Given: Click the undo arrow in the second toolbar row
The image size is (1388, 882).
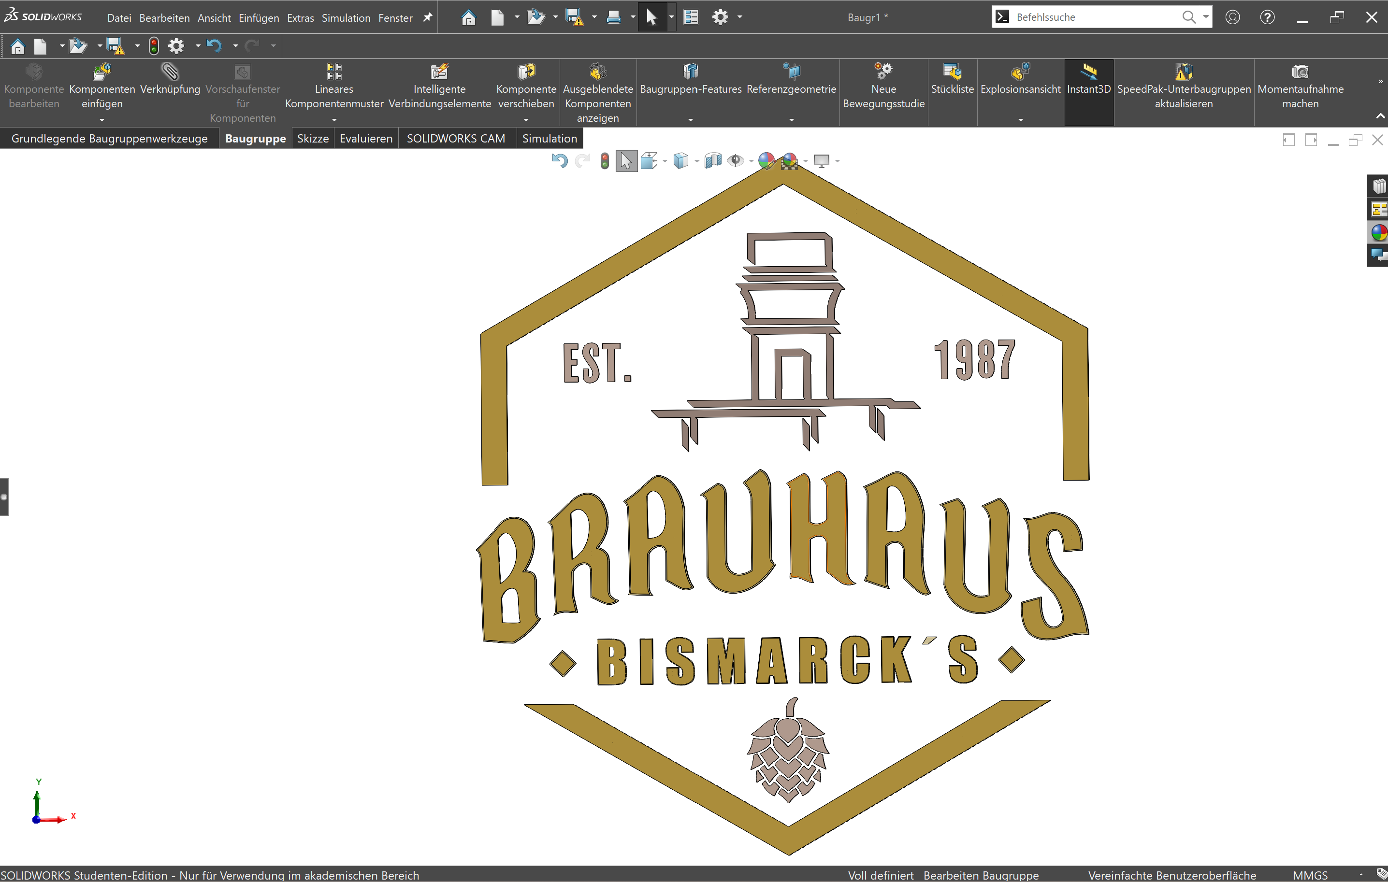Looking at the screenshot, I should pos(214,45).
